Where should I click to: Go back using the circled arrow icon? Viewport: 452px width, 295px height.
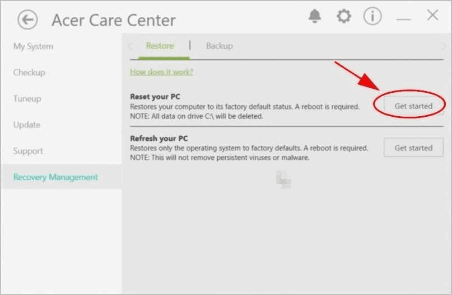[27, 20]
